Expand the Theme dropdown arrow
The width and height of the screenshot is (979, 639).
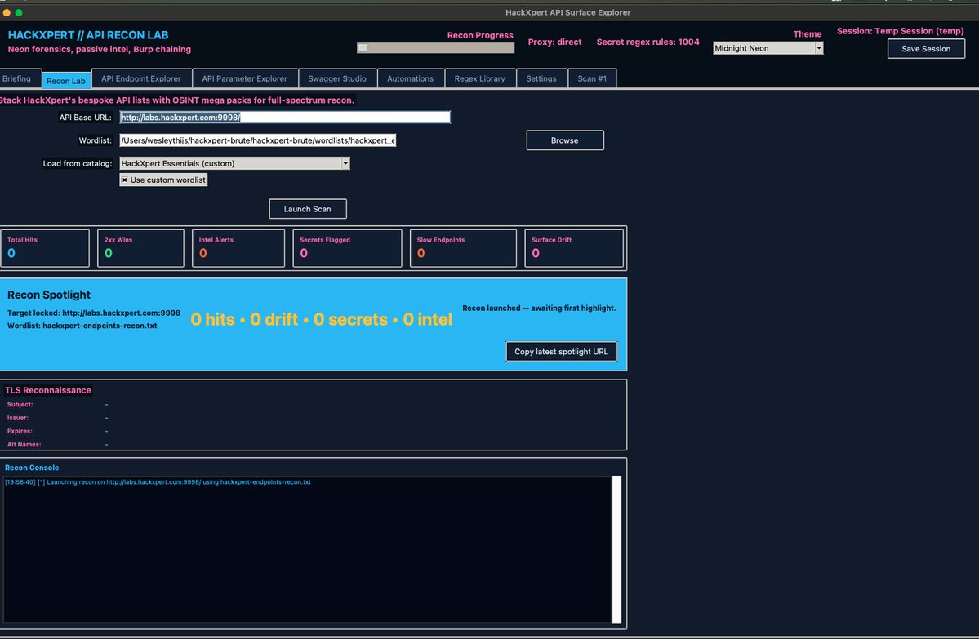click(x=818, y=48)
